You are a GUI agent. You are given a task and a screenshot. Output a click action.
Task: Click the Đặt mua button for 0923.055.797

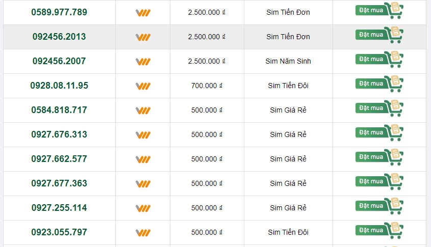point(379,231)
